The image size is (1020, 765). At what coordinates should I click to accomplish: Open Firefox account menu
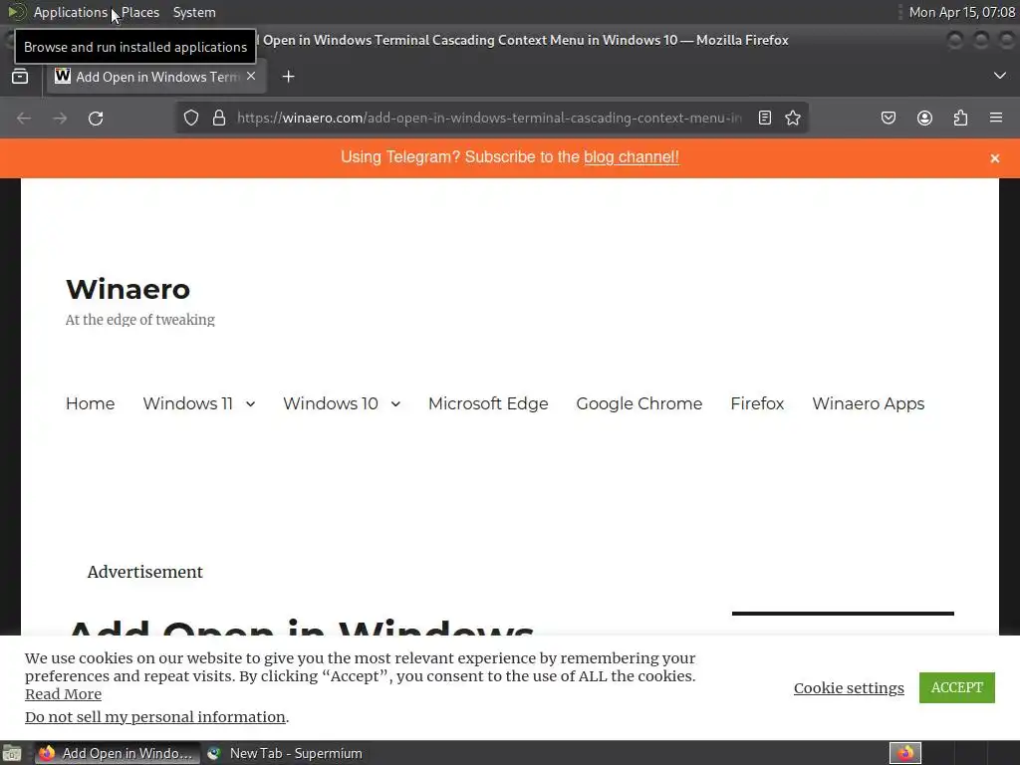tap(924, 118)
